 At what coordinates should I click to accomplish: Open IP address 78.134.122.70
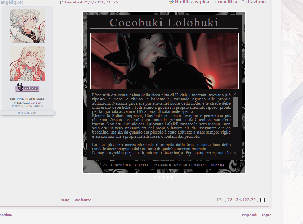[241, 200]
